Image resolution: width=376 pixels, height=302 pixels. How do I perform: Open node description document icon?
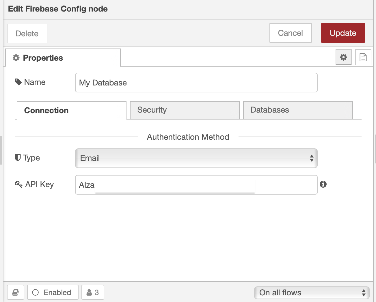(x=363, y=57)
